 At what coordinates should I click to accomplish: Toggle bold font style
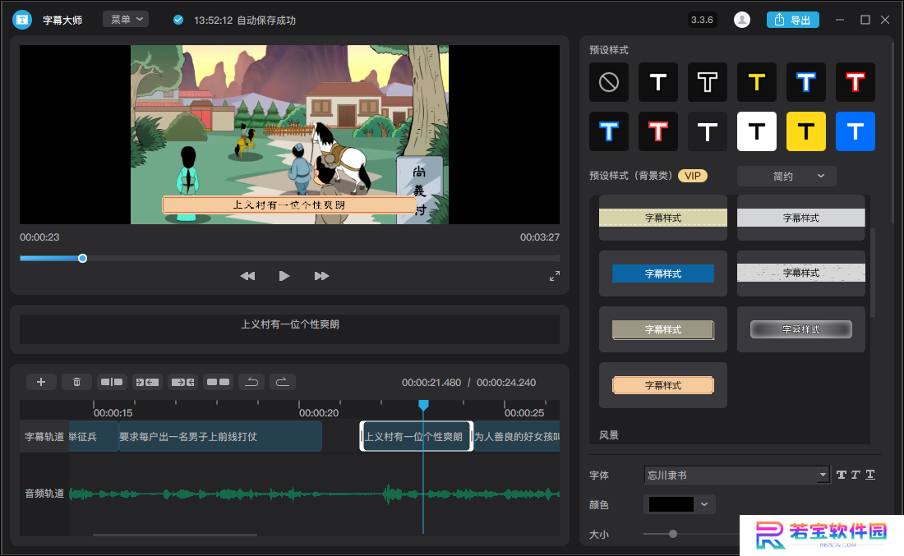click(x=842, y=475)
